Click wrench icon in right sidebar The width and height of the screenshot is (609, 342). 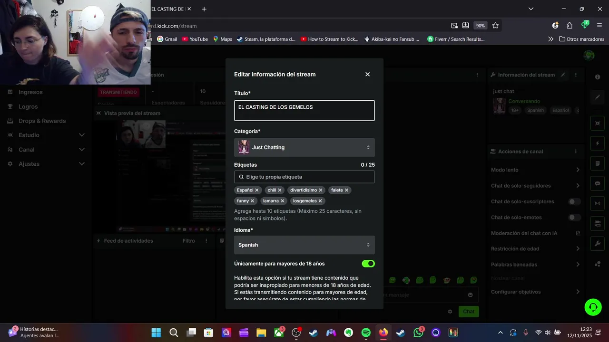click(x=598, y=244)
